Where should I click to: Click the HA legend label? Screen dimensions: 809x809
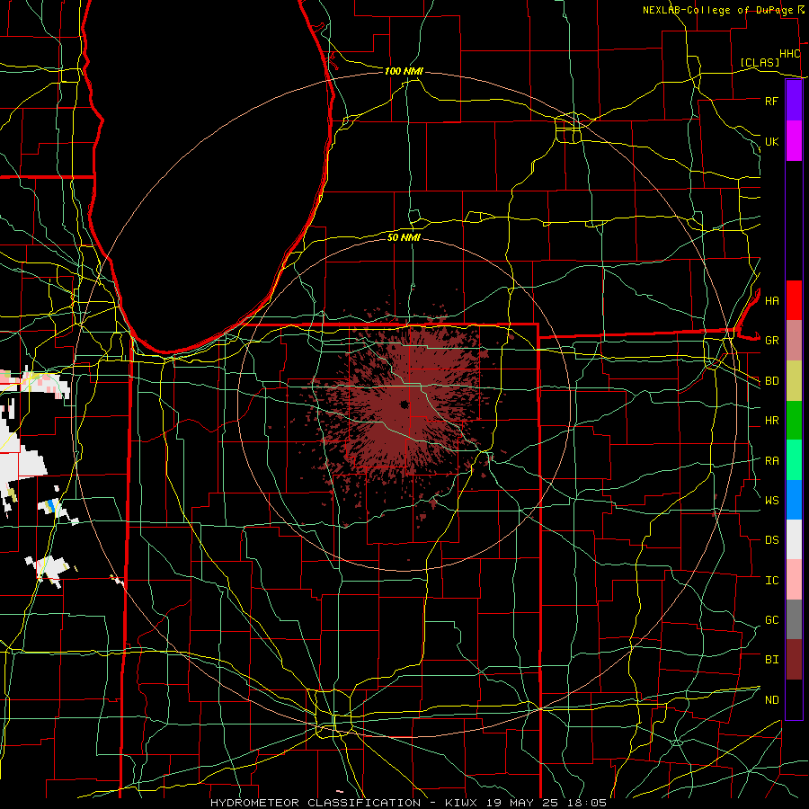[771, 300]
